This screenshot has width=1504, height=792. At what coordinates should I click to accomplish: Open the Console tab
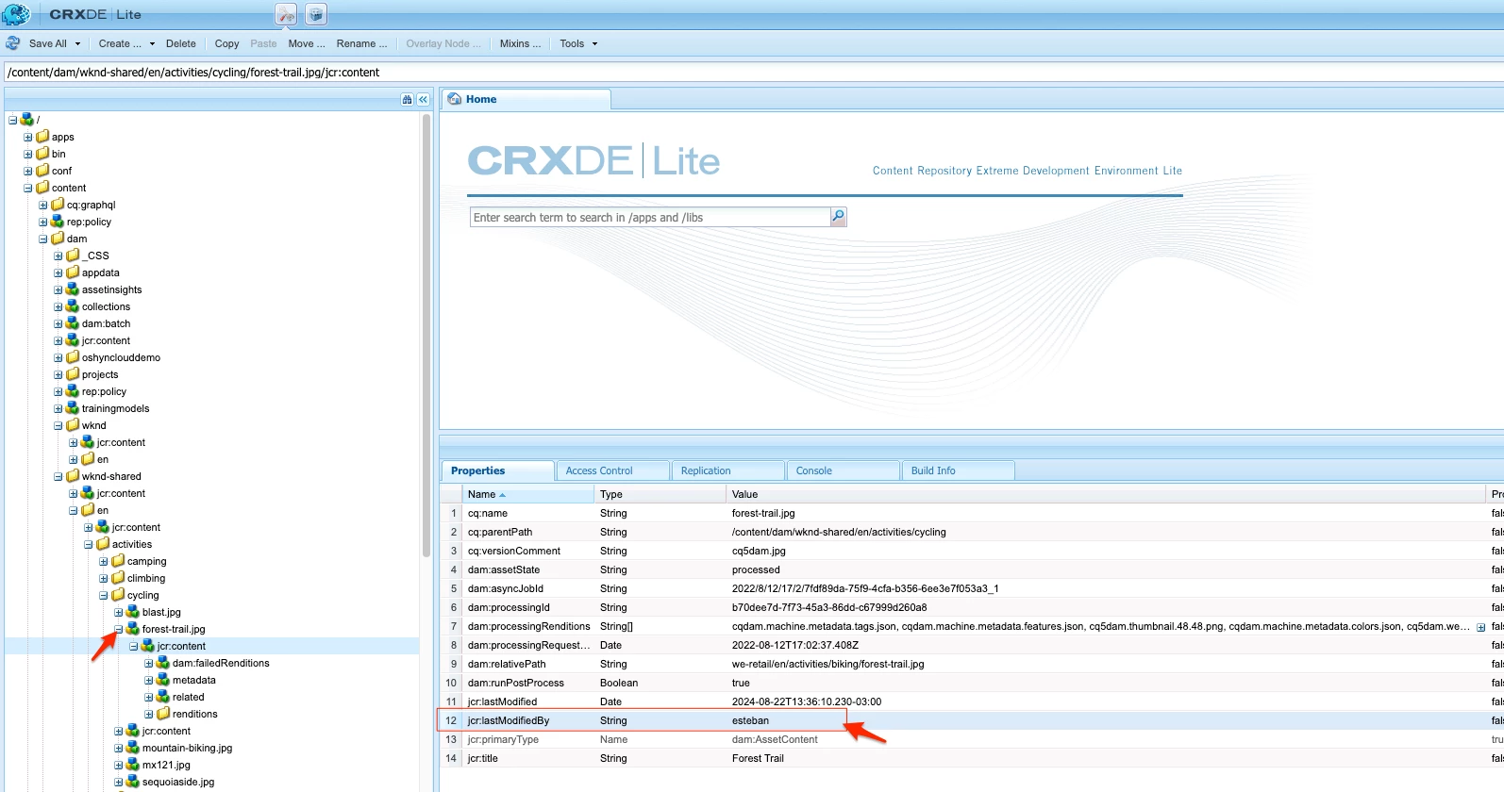tap(843, 470)
